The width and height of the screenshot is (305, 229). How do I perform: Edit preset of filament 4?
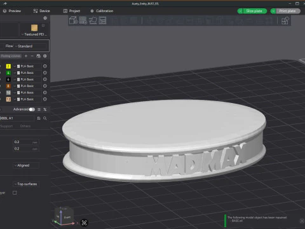click(x=45, y=73)
